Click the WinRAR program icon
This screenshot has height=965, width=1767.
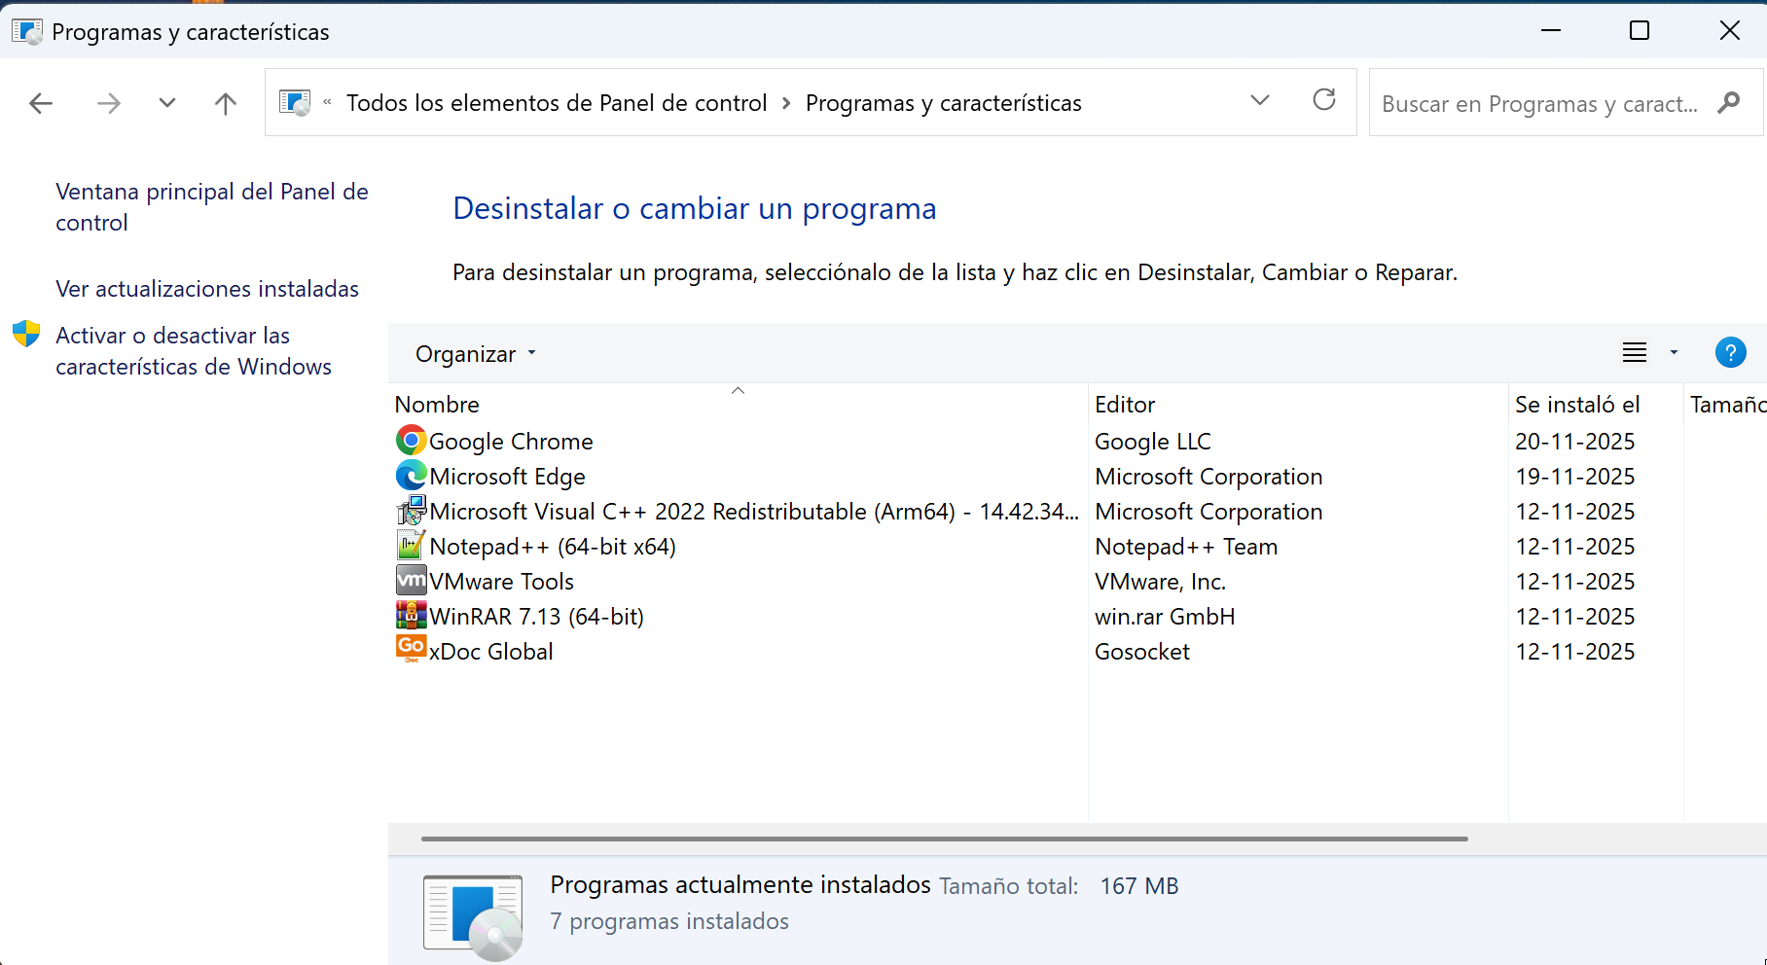coord(412,616)
